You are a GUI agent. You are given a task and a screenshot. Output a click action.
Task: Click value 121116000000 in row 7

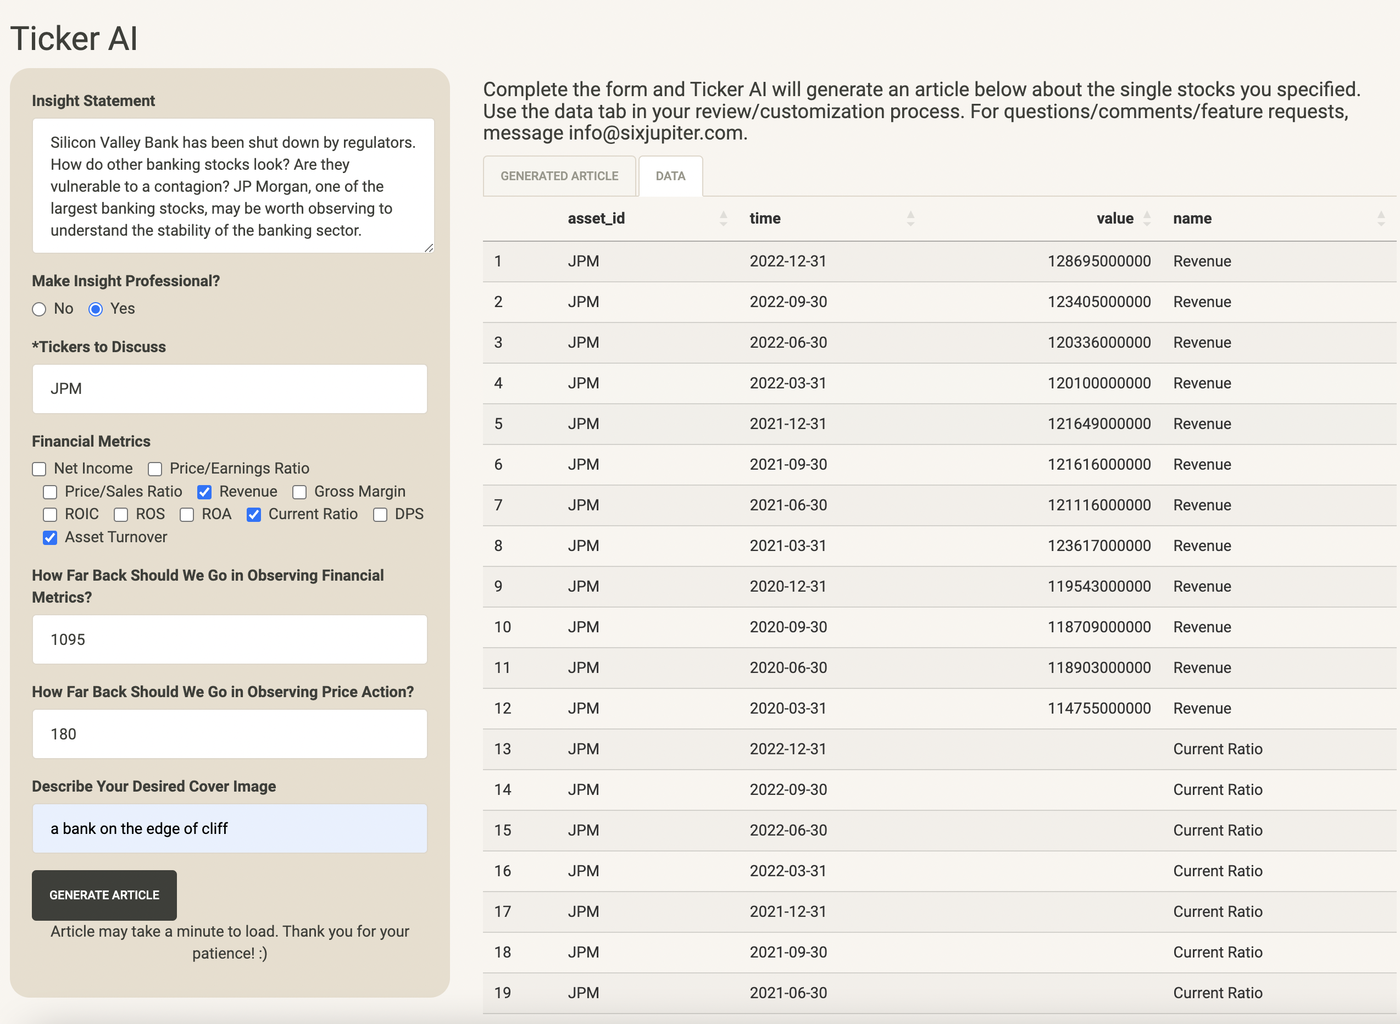coord(1099,505)
